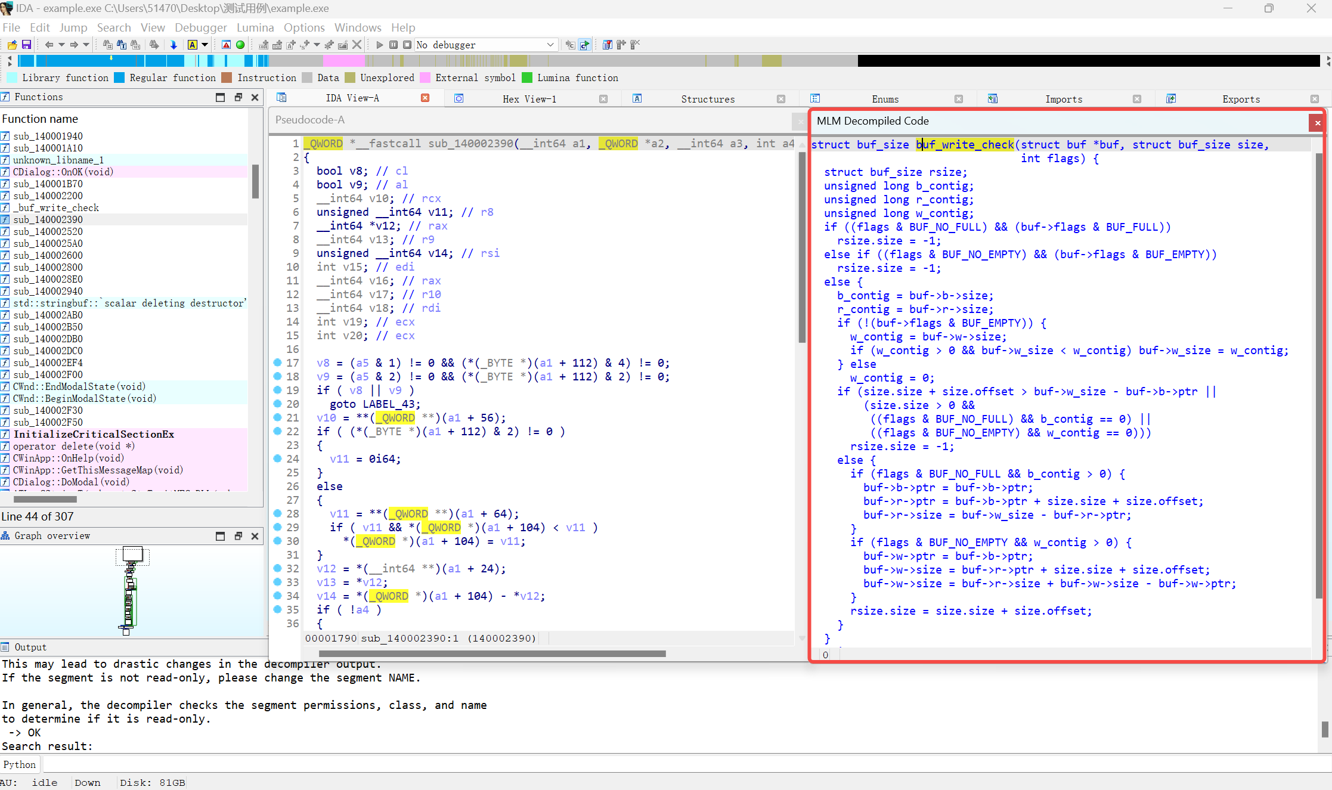Image resolution: width=1332 pixels, height=790 pixels.
Task: Click the convert to data icon
Action: pos(277,45)
